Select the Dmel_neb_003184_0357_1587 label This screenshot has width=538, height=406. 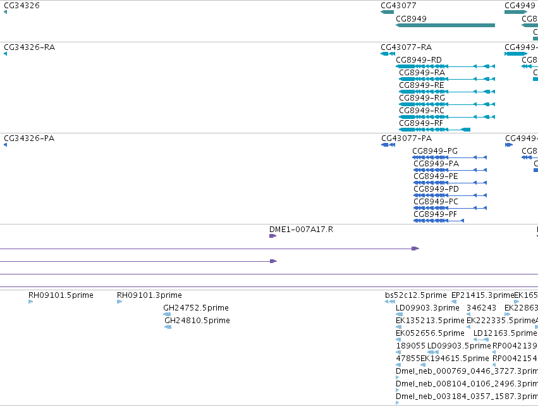467,397
